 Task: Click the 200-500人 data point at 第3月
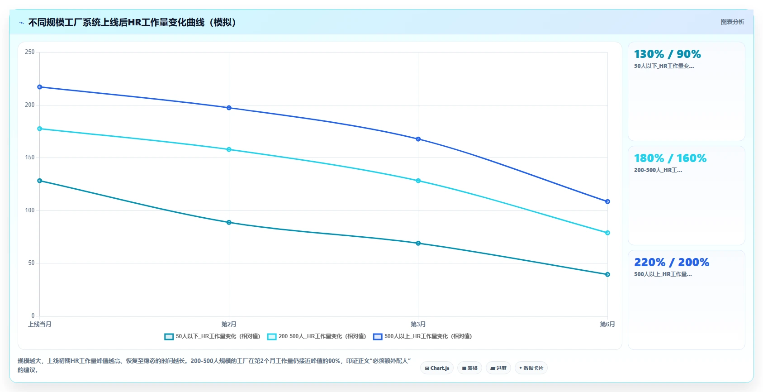click(418, 181)
